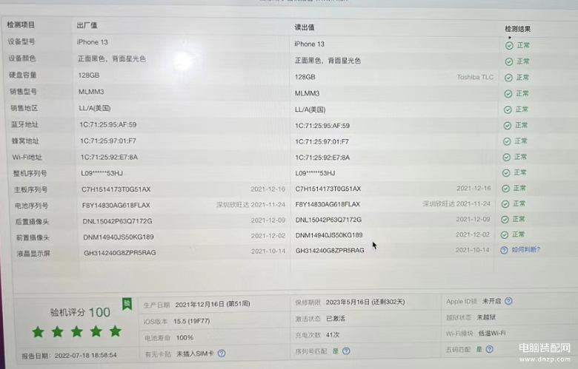Click 正常 check icon in 销售型号 row
578x369 pixels.
[x=508, y=94]
